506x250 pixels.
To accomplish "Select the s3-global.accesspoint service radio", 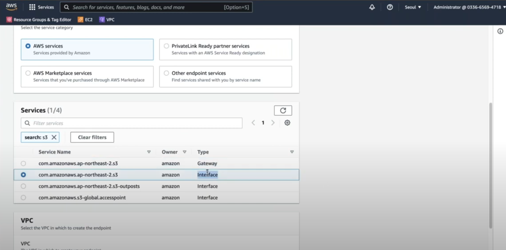I will coord(23,198).
